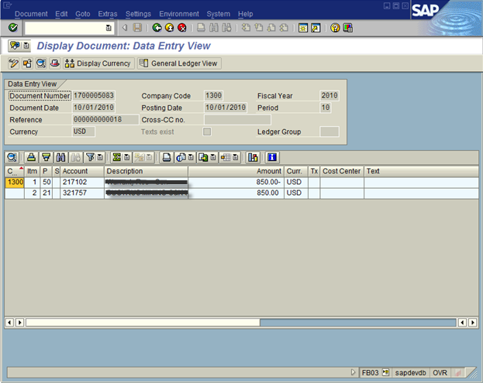
Task: Open the Goto menu
Action: click(x=82, y=14)
